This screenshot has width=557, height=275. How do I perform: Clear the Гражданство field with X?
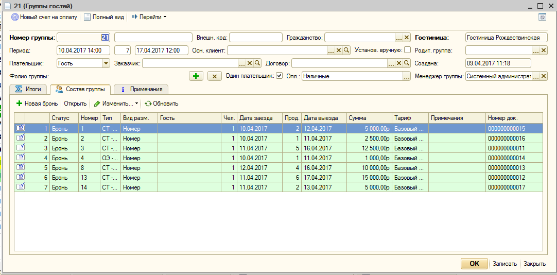pyautogui.click(x=407, y=38)
